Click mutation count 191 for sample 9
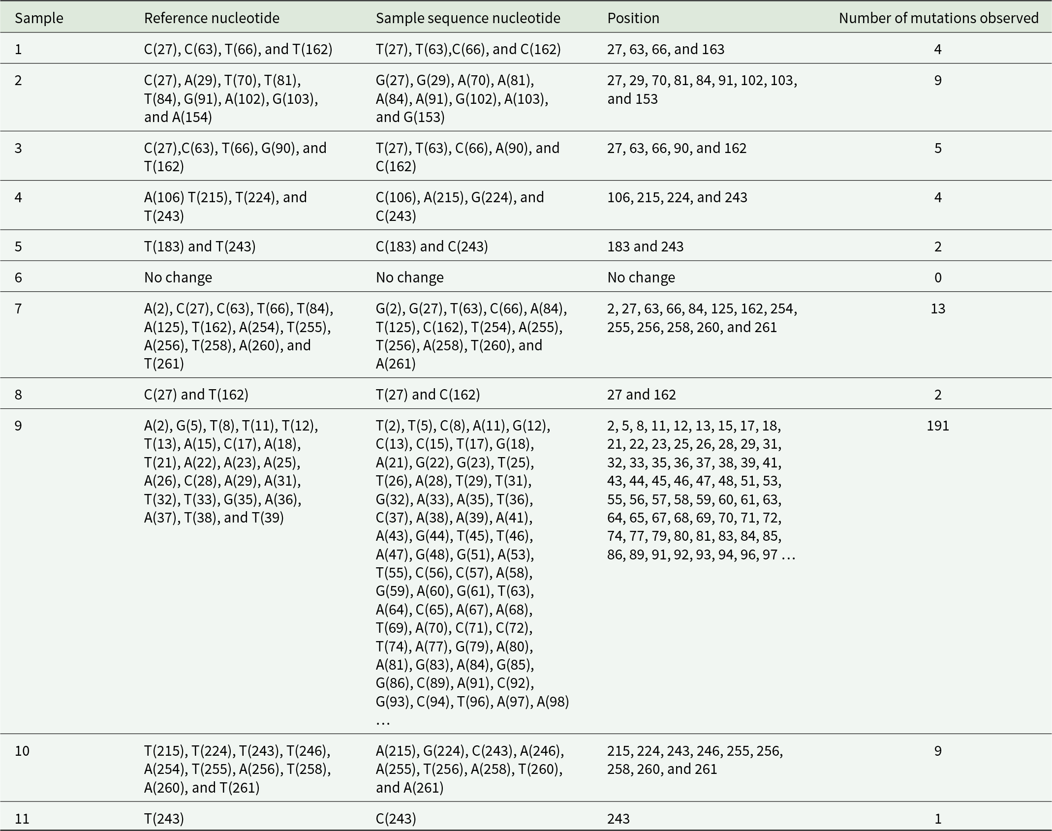Screen dimensions: 1052x831 938,426
